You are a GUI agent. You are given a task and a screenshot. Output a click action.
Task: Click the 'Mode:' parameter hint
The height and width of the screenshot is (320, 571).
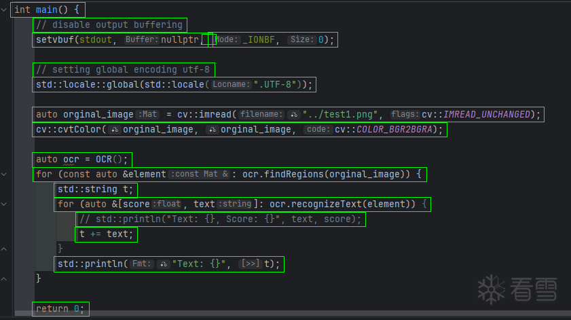click(x=226, y=39)
